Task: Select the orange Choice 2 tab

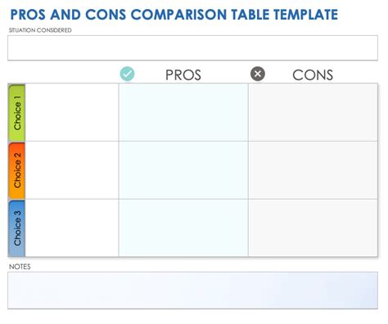Action: coord(17,170)
